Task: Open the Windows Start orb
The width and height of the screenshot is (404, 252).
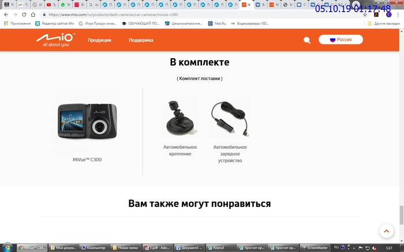Action: [7, 247]
